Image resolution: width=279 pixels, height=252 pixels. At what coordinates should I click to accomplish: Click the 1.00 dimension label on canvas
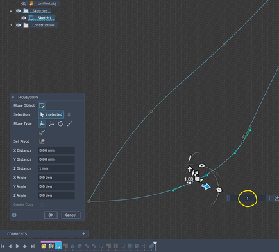coord(189,179)
